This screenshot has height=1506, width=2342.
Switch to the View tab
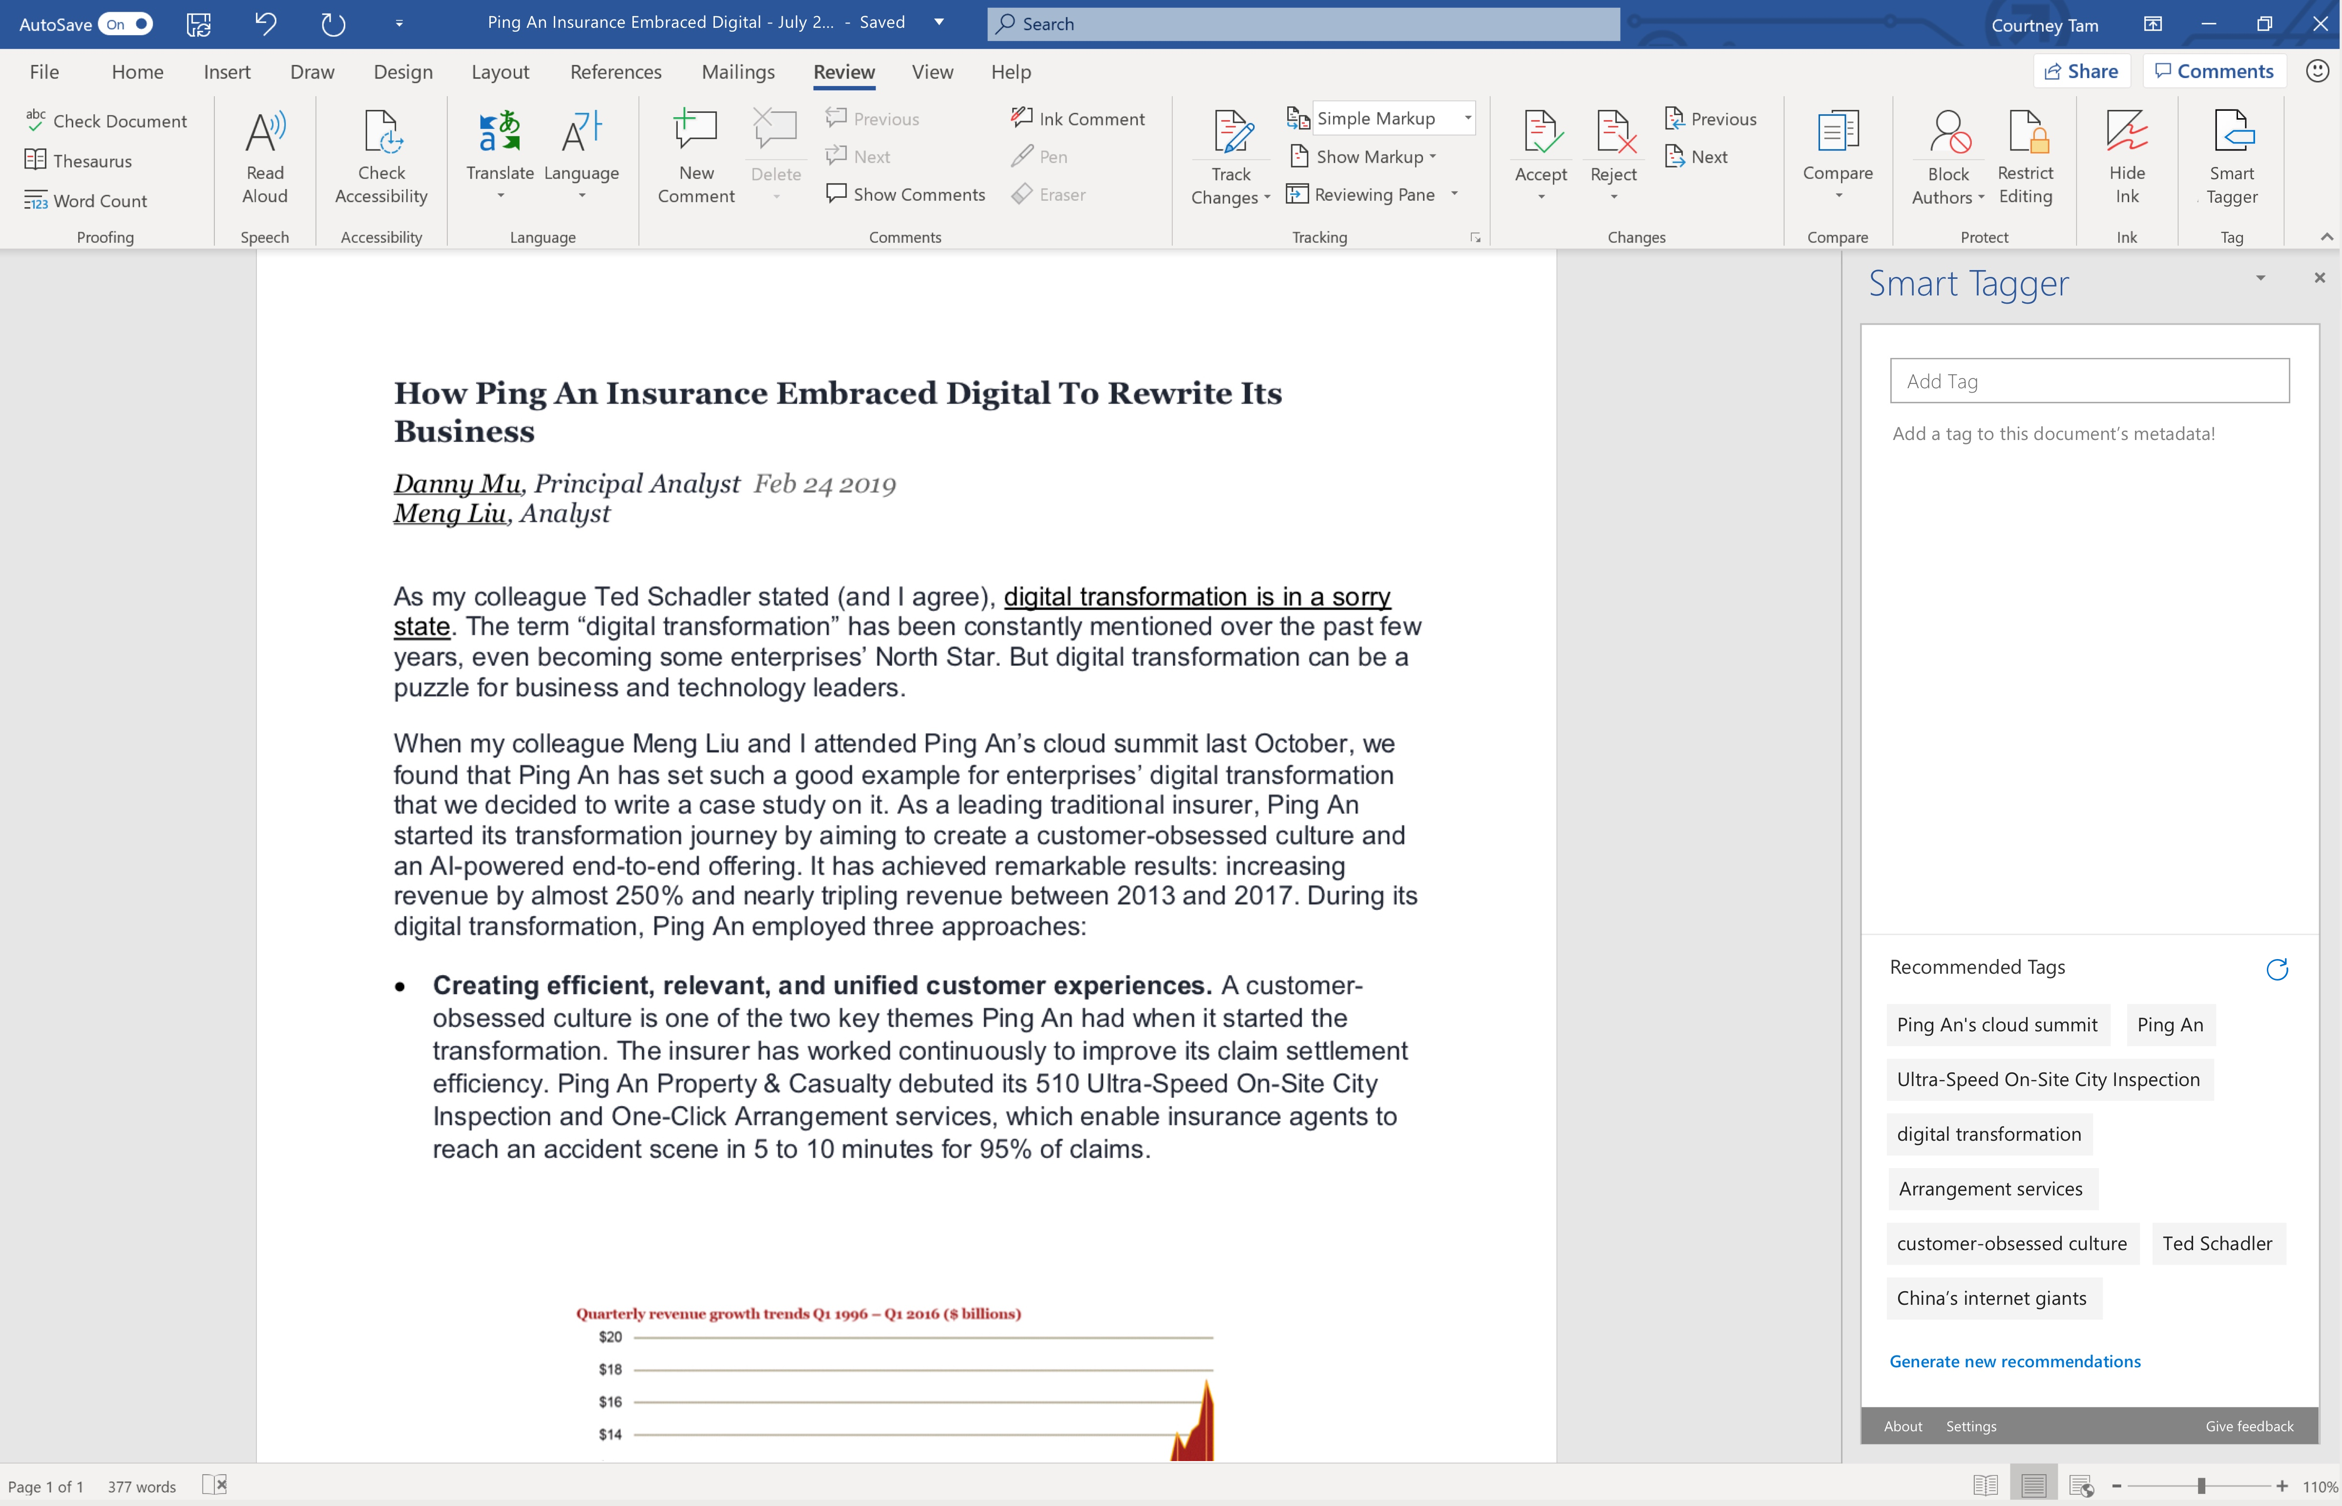pyautogui.click(x=932, y=71)
